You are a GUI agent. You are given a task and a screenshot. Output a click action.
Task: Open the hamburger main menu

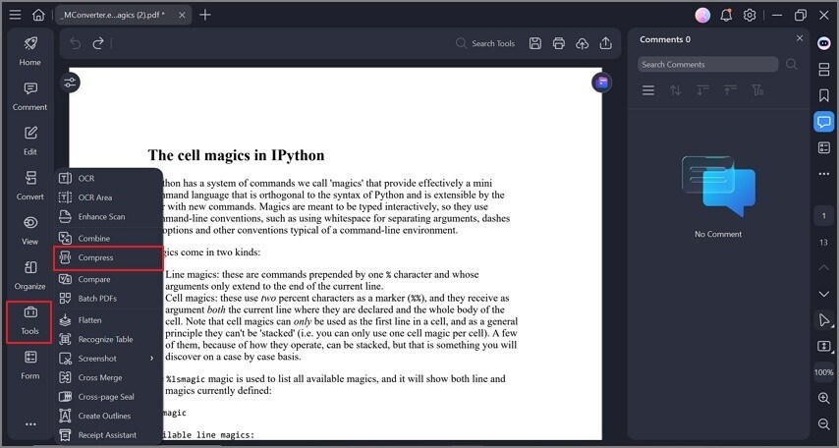coord(15,15)
